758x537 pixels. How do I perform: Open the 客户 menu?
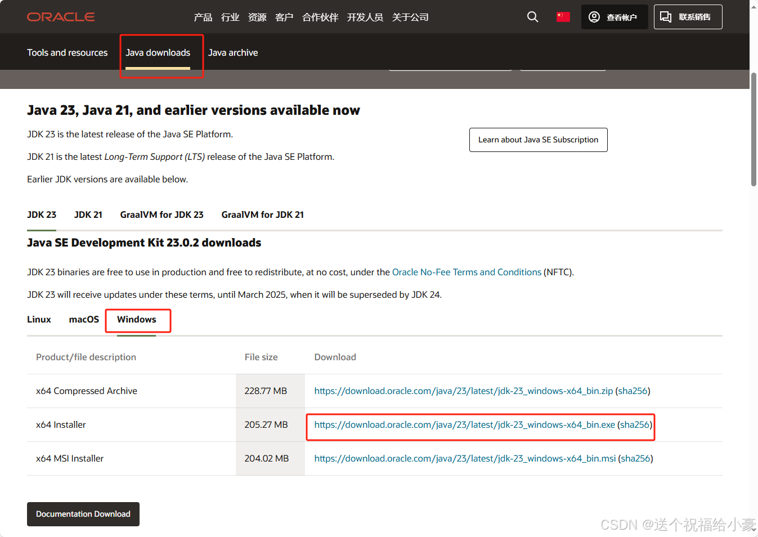click(284, 17)
